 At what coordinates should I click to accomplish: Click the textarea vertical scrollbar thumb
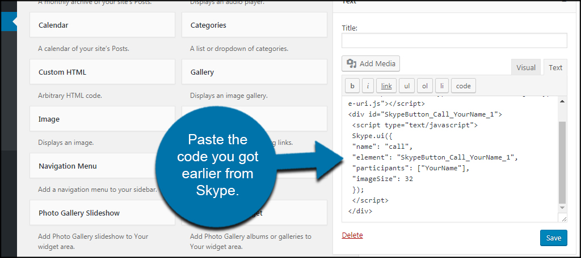tap(562, 162)
